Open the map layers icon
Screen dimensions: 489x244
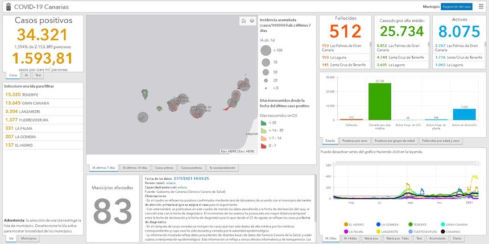coord(251,21)
